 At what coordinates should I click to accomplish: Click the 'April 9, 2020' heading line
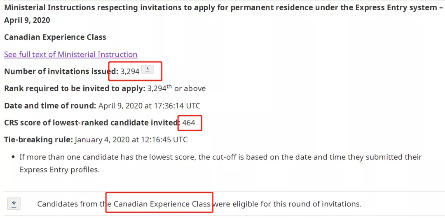tap(27, 20)
